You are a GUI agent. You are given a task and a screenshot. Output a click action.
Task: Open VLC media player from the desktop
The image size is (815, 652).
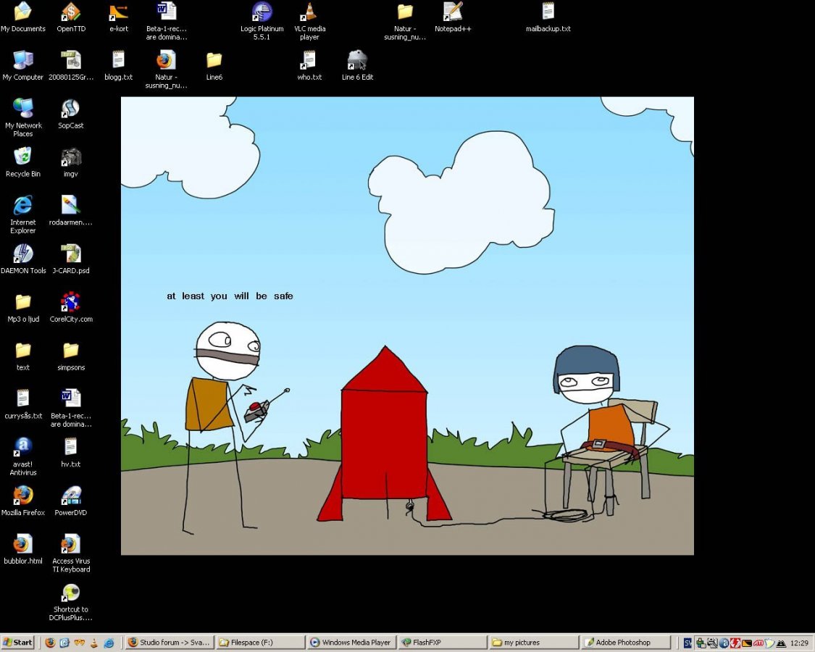click(309, 12)
